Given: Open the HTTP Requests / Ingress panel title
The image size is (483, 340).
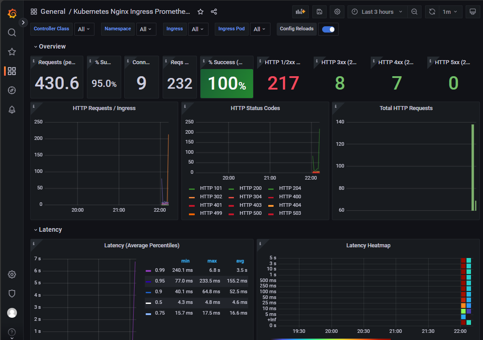Looking at the screenshot, I should tap(104, 108).
